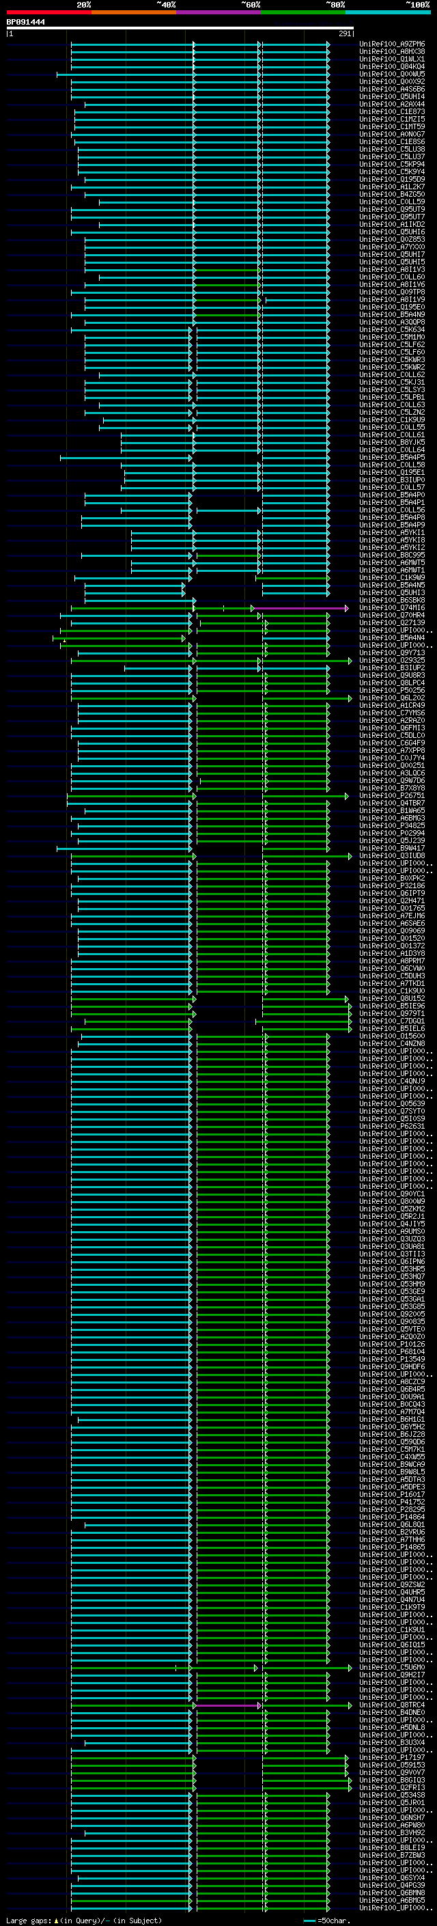Image resolution: width=437 pixels, height=1926 pixels.
Task: Click label UniRef100_O29325
Action: click(x=392, y=660)
